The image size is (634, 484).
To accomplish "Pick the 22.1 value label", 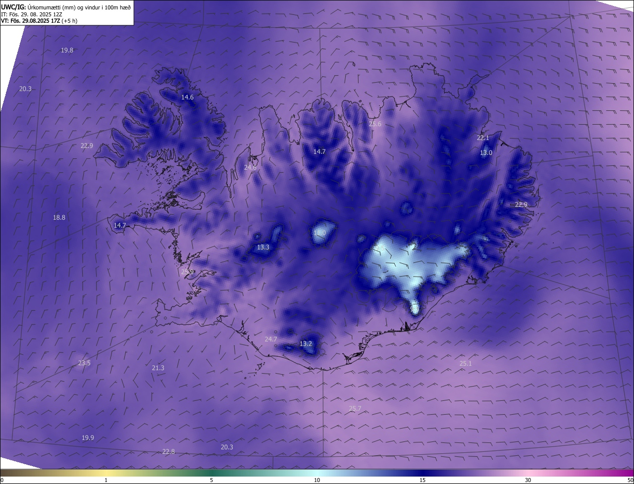I will pyautogui.click(x=483, y=138).
